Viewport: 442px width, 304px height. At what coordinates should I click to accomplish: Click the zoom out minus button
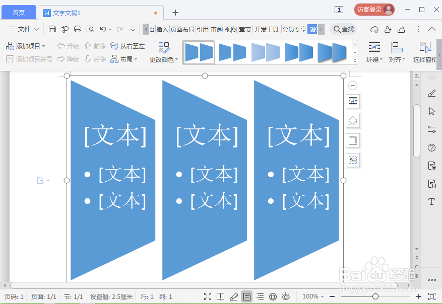pyautogui.click(x=332, y=296)
